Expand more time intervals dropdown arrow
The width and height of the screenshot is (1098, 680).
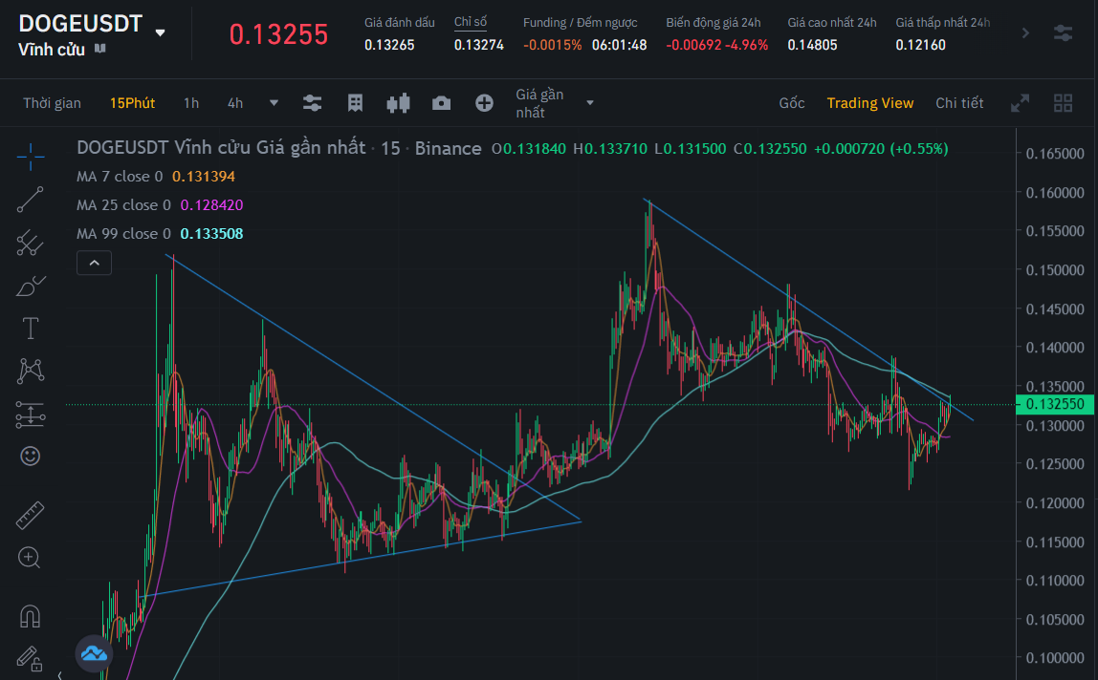274,103
